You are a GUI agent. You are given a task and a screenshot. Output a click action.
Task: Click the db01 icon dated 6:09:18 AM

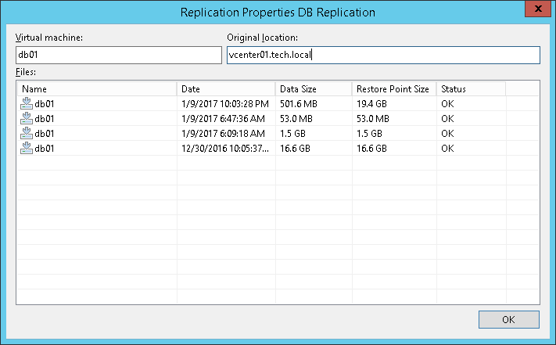point(27,133)
